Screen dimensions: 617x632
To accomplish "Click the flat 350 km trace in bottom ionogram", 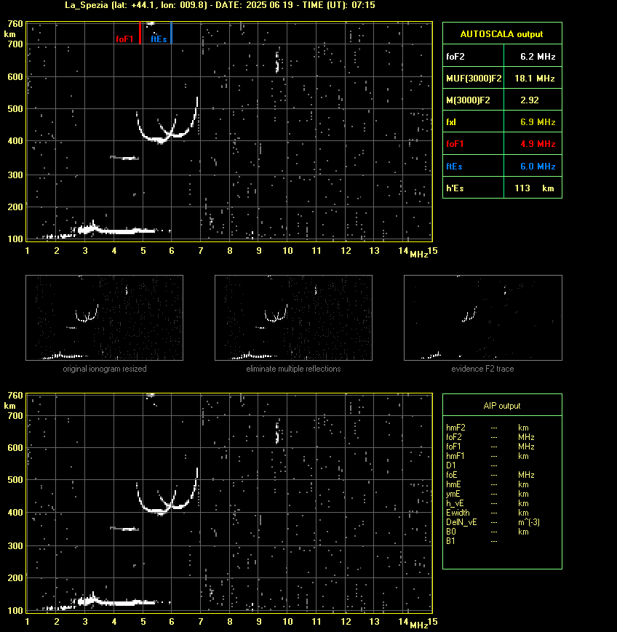I will (x=124, y=529).
